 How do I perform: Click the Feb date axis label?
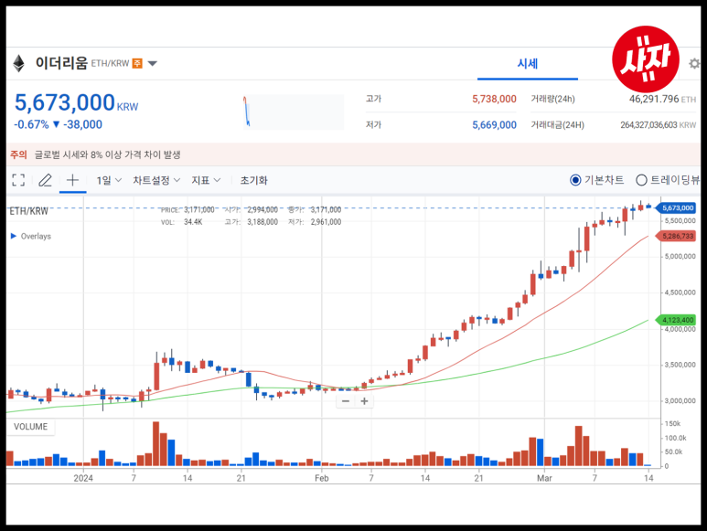tap(321, 478)
